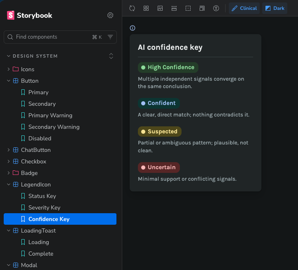Screen dimensions: 298x270
Task: Click the Badge folder icon
Action: (x=16, y=173)
